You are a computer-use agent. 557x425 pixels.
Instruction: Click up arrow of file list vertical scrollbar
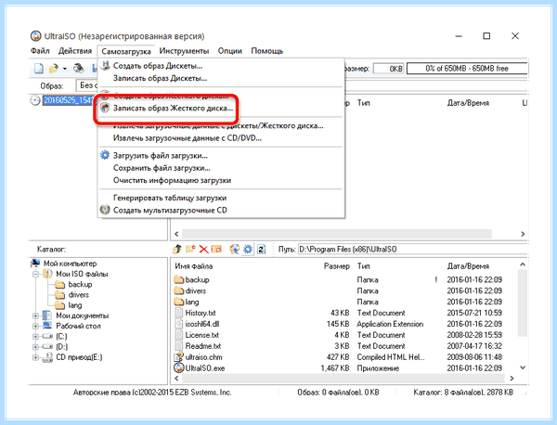point(523,264)
